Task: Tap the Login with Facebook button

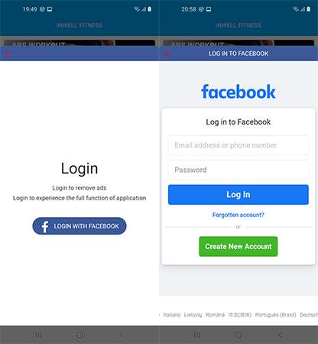Action: point(79,226)
